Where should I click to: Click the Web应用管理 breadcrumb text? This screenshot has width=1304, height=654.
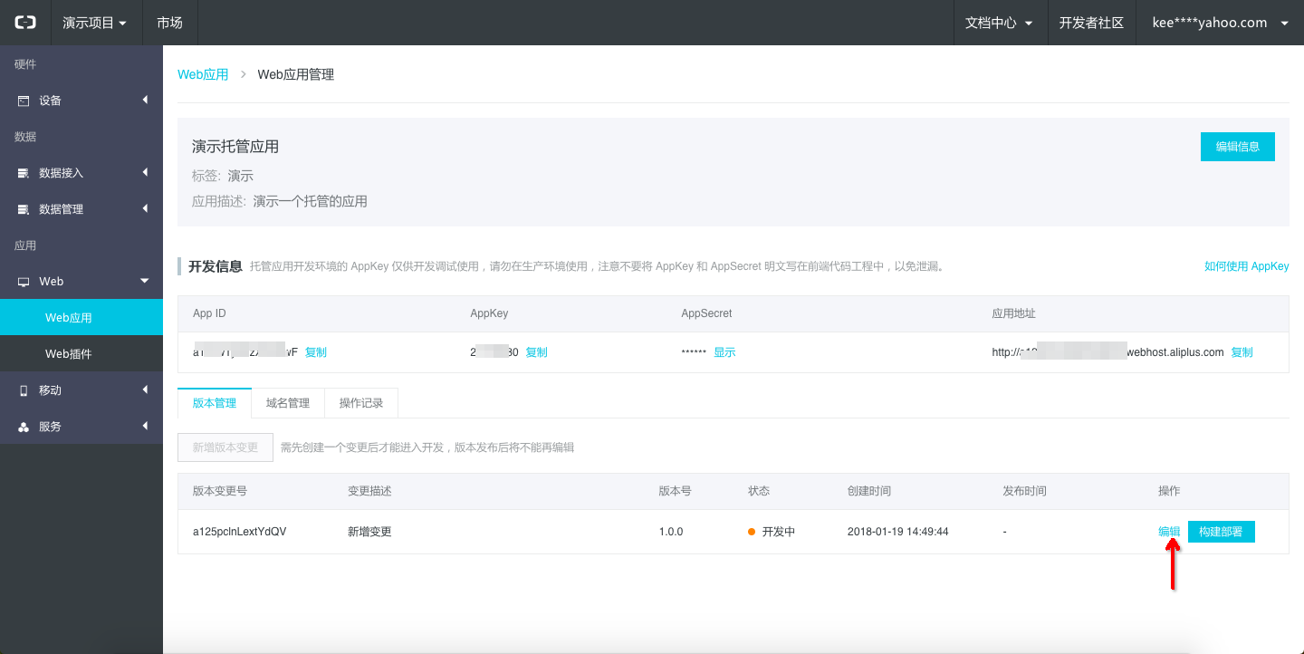click(x=296, y=74)
